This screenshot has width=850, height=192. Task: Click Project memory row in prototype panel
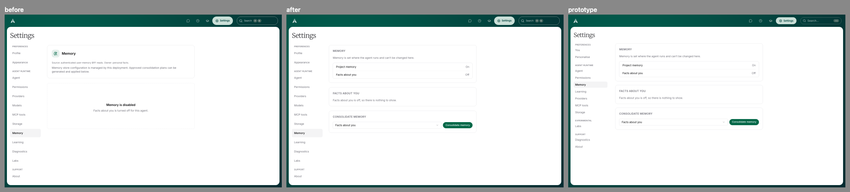point(689,65)
